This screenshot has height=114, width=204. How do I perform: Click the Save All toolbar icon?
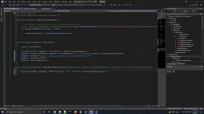pos(18,5)
